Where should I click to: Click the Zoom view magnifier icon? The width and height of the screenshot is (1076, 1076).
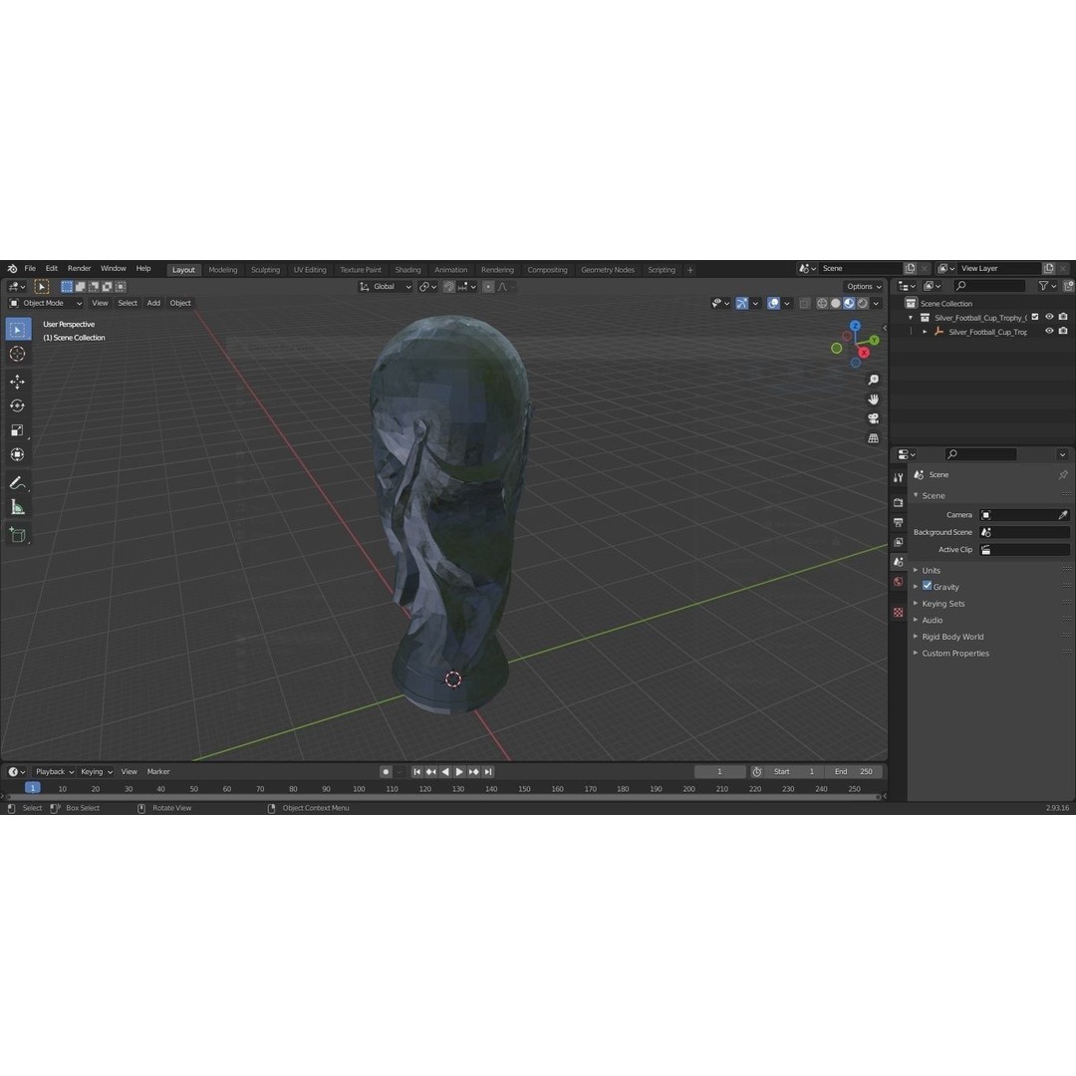point(873,380)
